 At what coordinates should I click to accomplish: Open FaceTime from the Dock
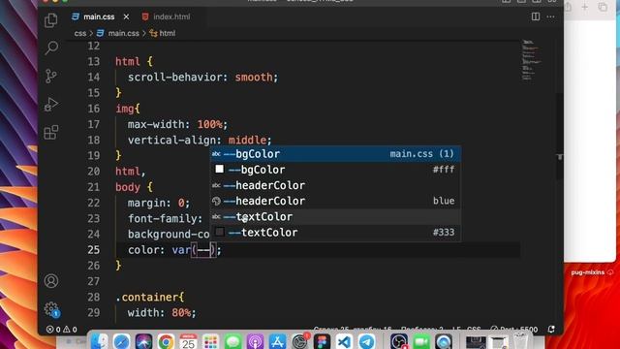pos(421,341)
